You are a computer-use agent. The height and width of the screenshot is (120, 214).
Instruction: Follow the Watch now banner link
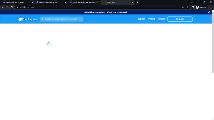[x=111, y=12]
